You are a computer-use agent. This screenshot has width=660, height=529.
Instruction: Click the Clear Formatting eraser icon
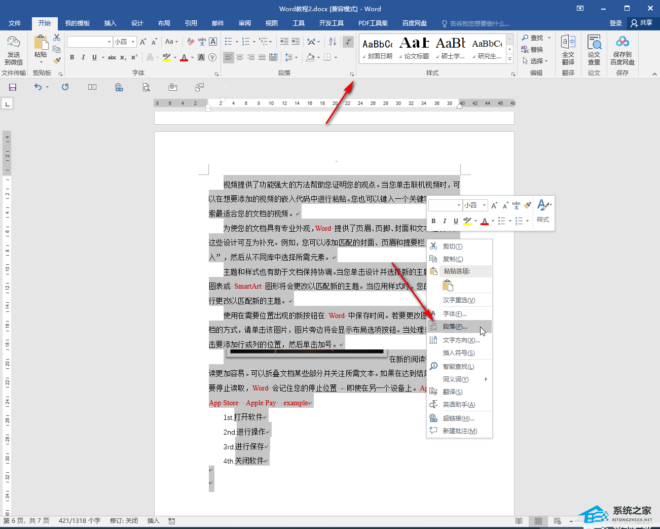click(191, 42)
